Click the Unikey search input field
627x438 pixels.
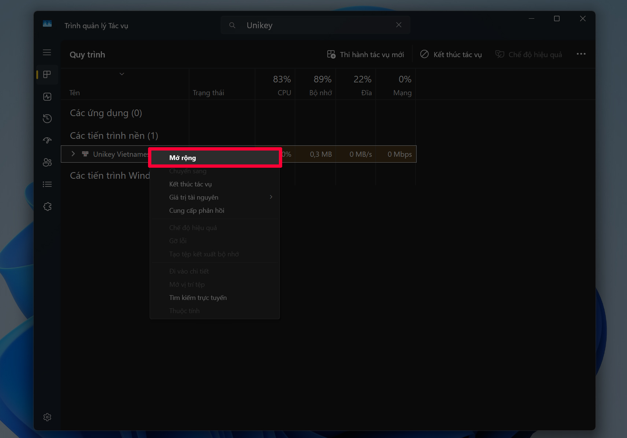click(315, 25)
